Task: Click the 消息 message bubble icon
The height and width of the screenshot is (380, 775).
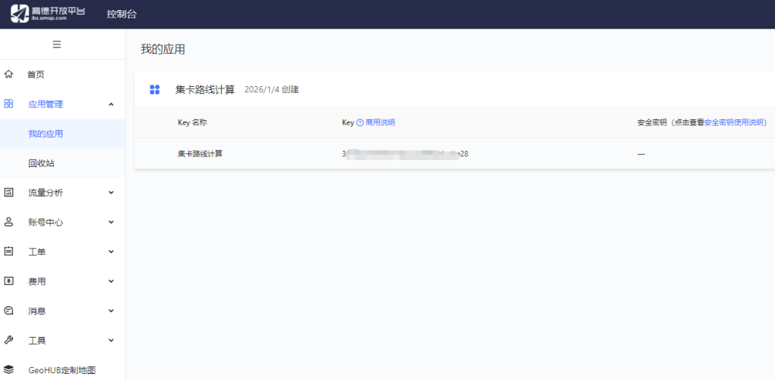Action: [9, 310]
